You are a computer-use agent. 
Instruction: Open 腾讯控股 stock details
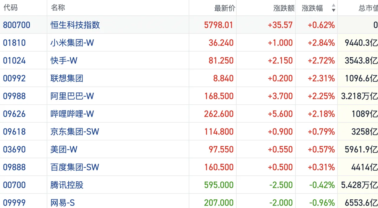67,185
